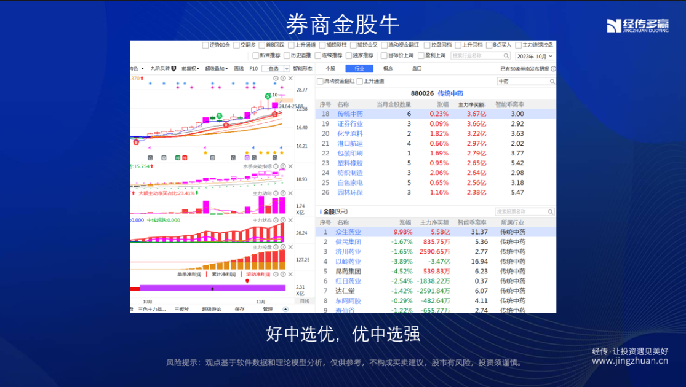This screenshot has width=686, height=387.
Task: Open 众生药业 in the gold stock list
Action: pos(348,232)
